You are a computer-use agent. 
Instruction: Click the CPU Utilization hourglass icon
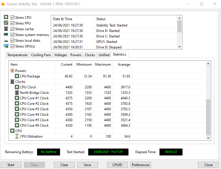[x=17, y=136]
